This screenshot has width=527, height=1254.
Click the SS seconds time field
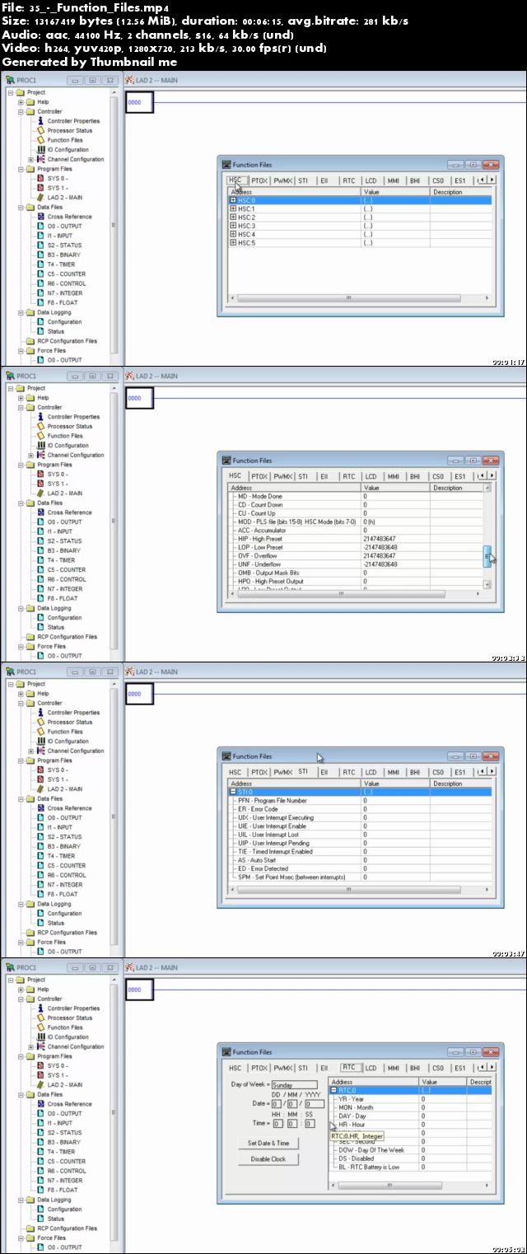click(x=310, y=1123)
